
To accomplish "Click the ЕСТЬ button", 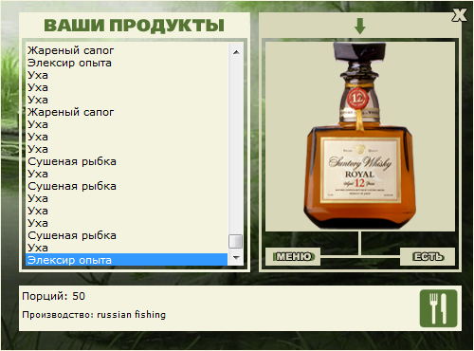I will 428,256.
